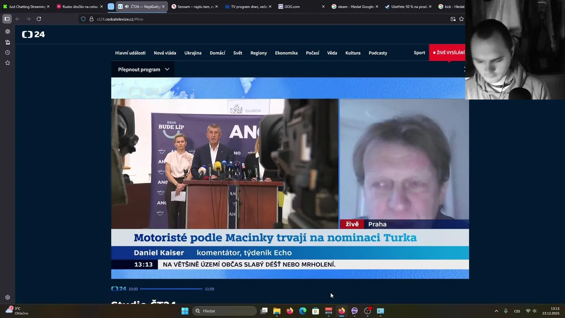Click the ČT24 logo in header
Viewport: 565px width, 318px height.
[x=34, y=34]
